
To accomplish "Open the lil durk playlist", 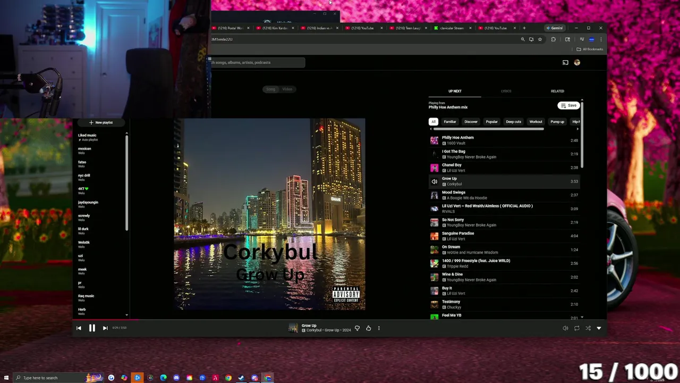I will click(101, 231).
